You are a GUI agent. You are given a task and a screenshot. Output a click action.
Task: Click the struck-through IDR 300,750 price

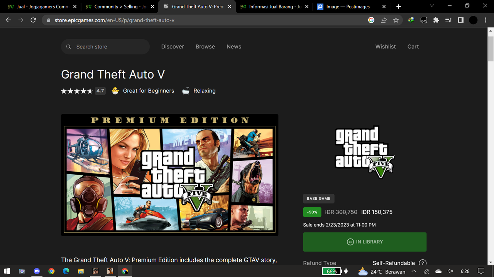341,212
